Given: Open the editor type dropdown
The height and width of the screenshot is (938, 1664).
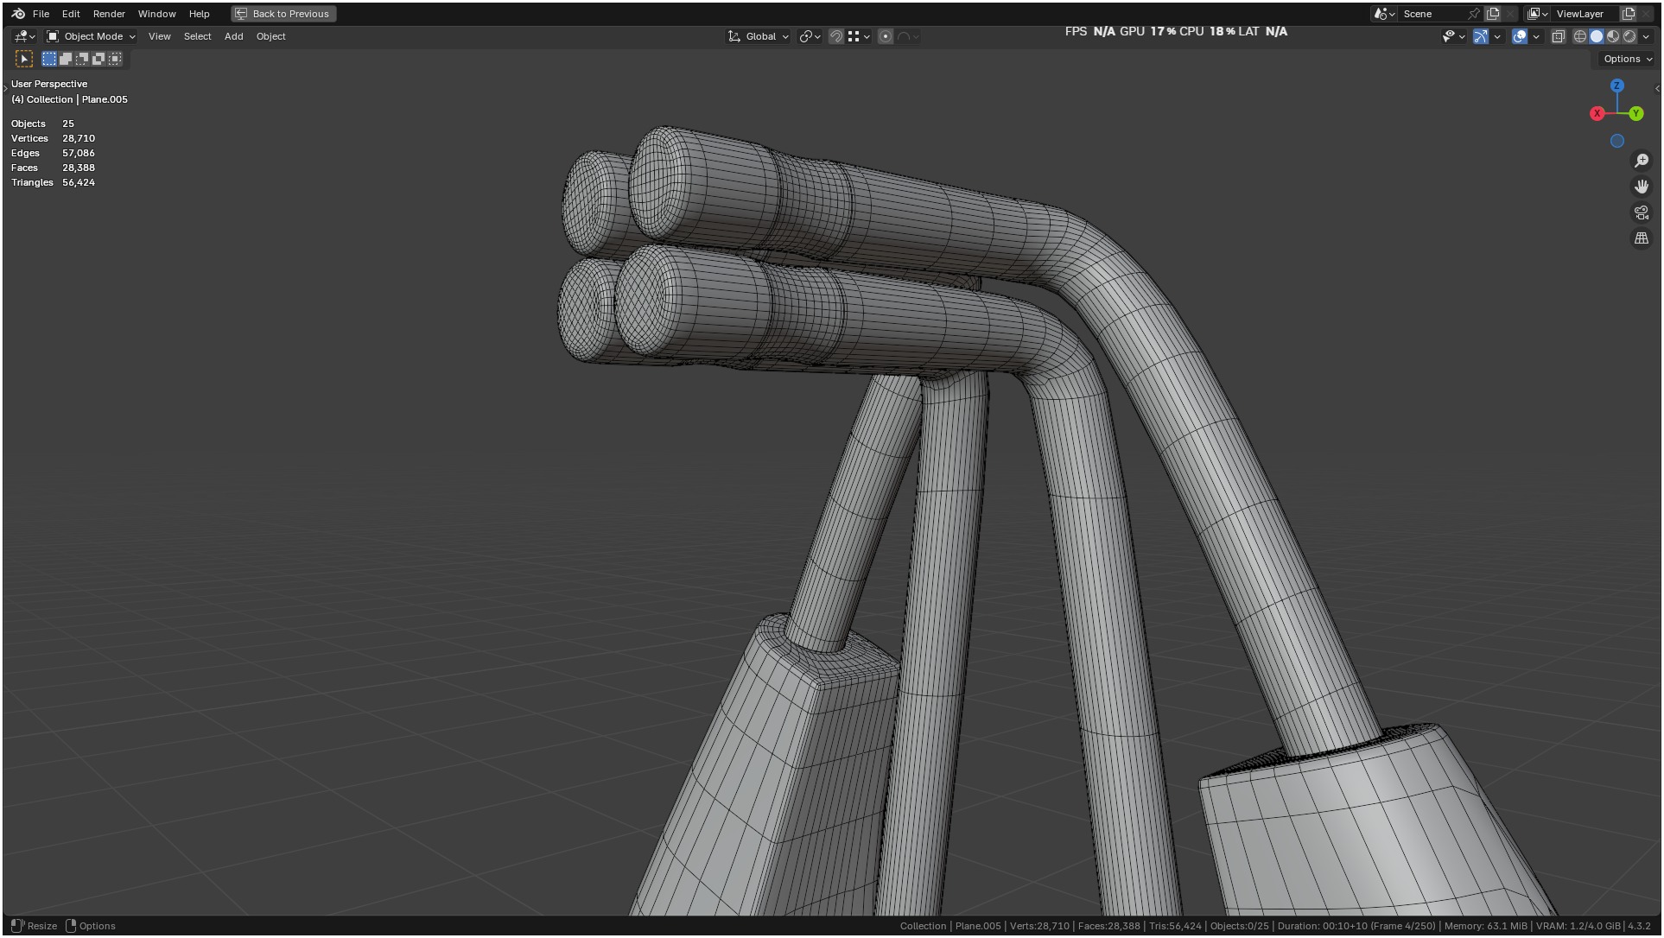Looking at the screenshot, I should click(x=24, y=36).
